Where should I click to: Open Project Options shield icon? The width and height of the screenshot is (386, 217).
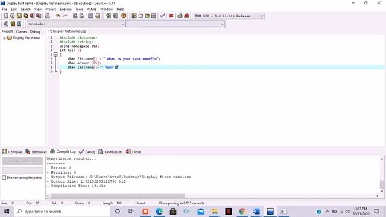click(124, 16)
